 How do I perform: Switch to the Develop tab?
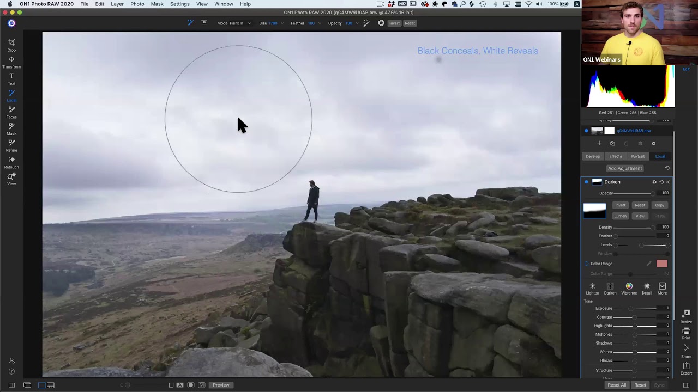tap(593, 156)
